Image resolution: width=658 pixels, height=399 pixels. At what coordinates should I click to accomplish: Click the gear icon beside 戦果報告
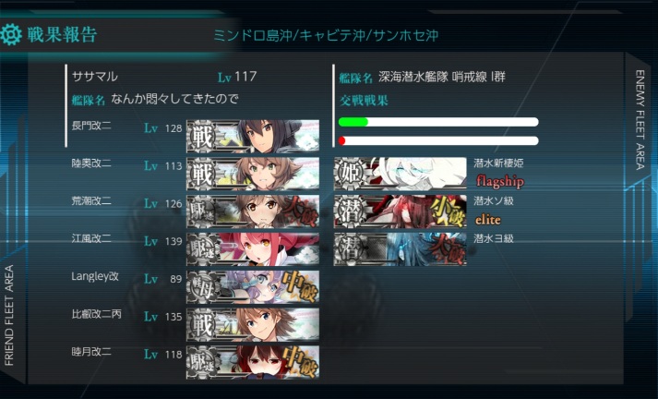(11, 34)
